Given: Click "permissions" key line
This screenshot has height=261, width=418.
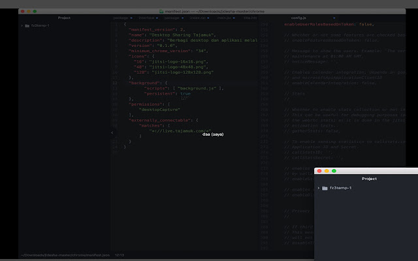Looking at the screenshot, I should [x=150, y=104].
